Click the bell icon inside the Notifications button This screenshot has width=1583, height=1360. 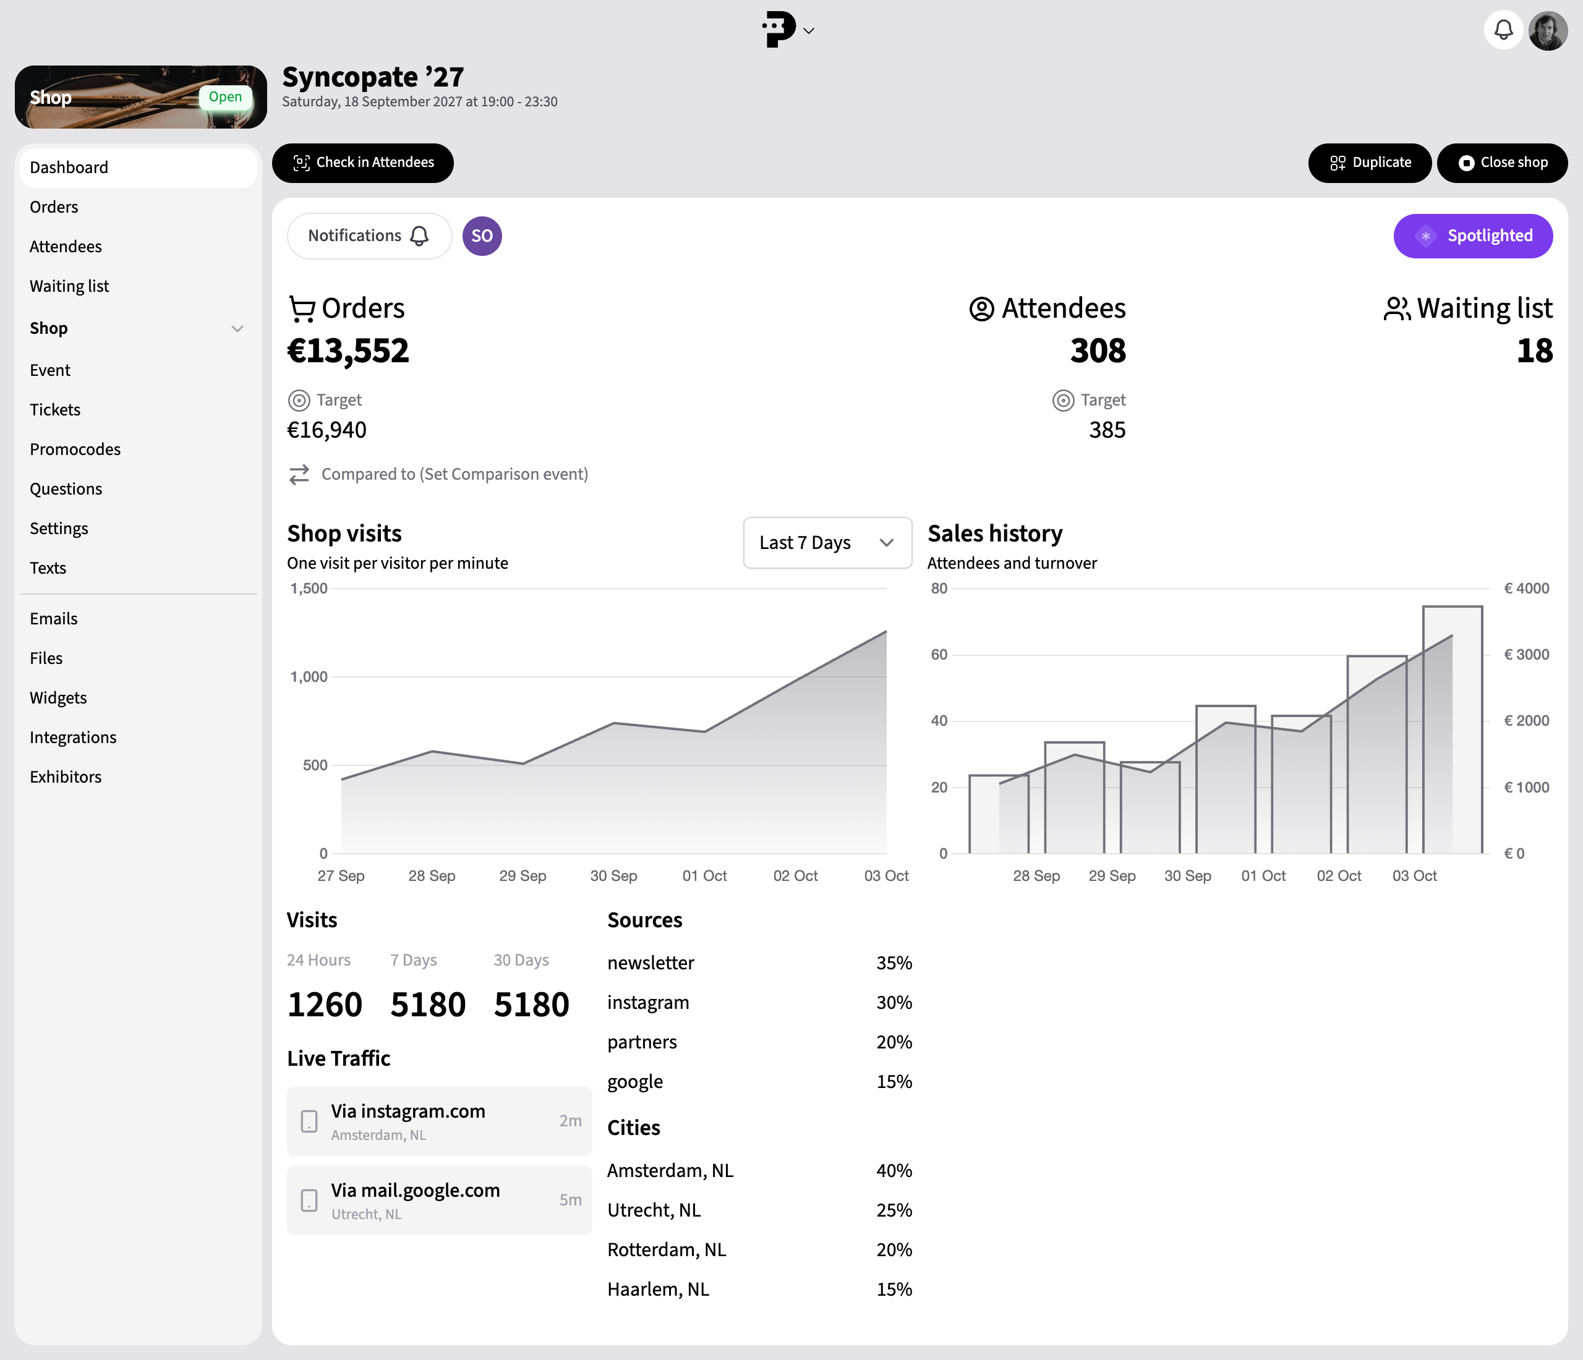(419, 236)
